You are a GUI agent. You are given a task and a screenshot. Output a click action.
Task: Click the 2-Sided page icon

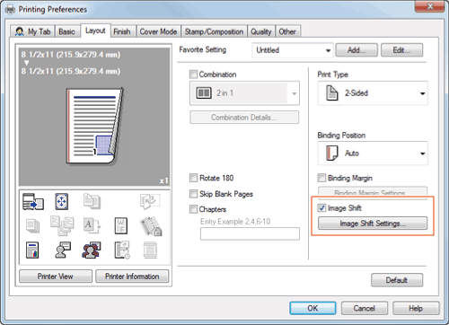pos(332,92)
